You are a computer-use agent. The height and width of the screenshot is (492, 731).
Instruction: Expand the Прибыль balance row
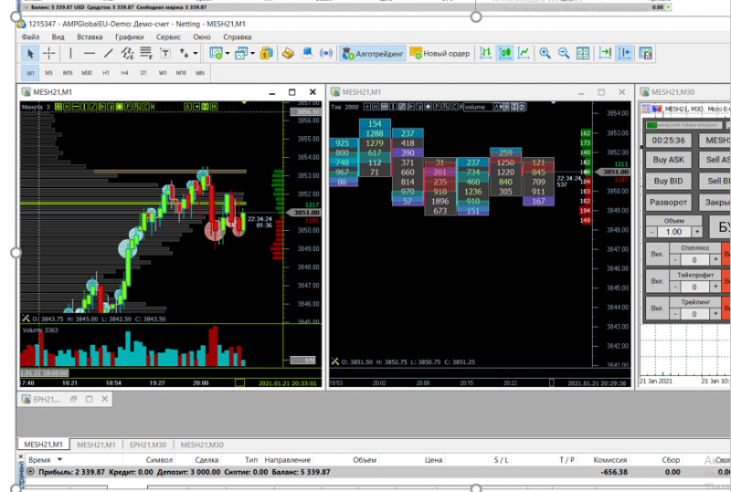(31, 472)
